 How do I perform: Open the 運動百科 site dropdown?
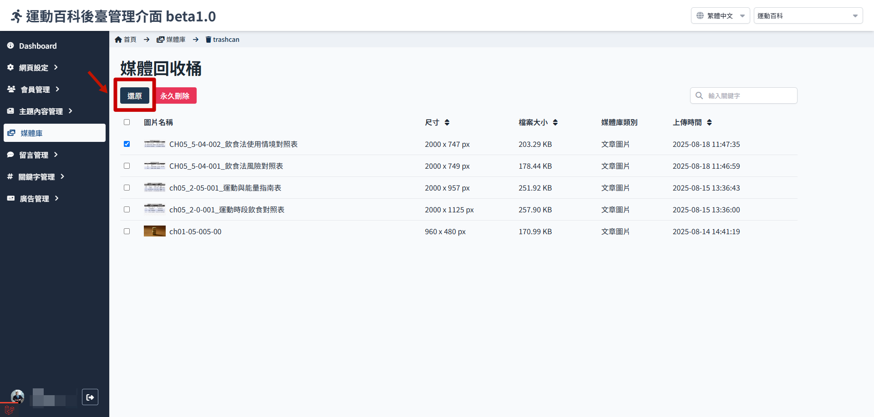808,15
